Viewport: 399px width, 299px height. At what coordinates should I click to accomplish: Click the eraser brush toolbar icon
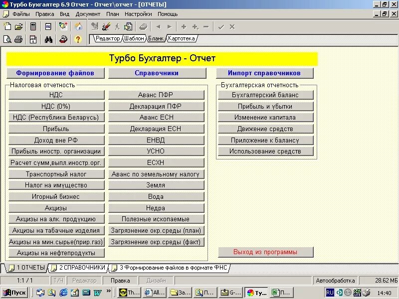[x=106, y=26]
